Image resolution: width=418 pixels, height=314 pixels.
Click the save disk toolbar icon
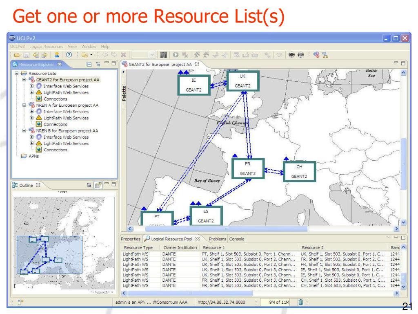click(26, 55)
